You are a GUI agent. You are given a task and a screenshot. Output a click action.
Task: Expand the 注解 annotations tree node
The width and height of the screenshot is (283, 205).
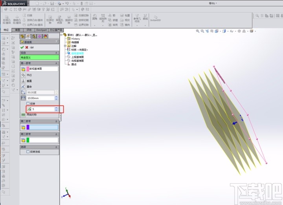(x=65, y=46)
